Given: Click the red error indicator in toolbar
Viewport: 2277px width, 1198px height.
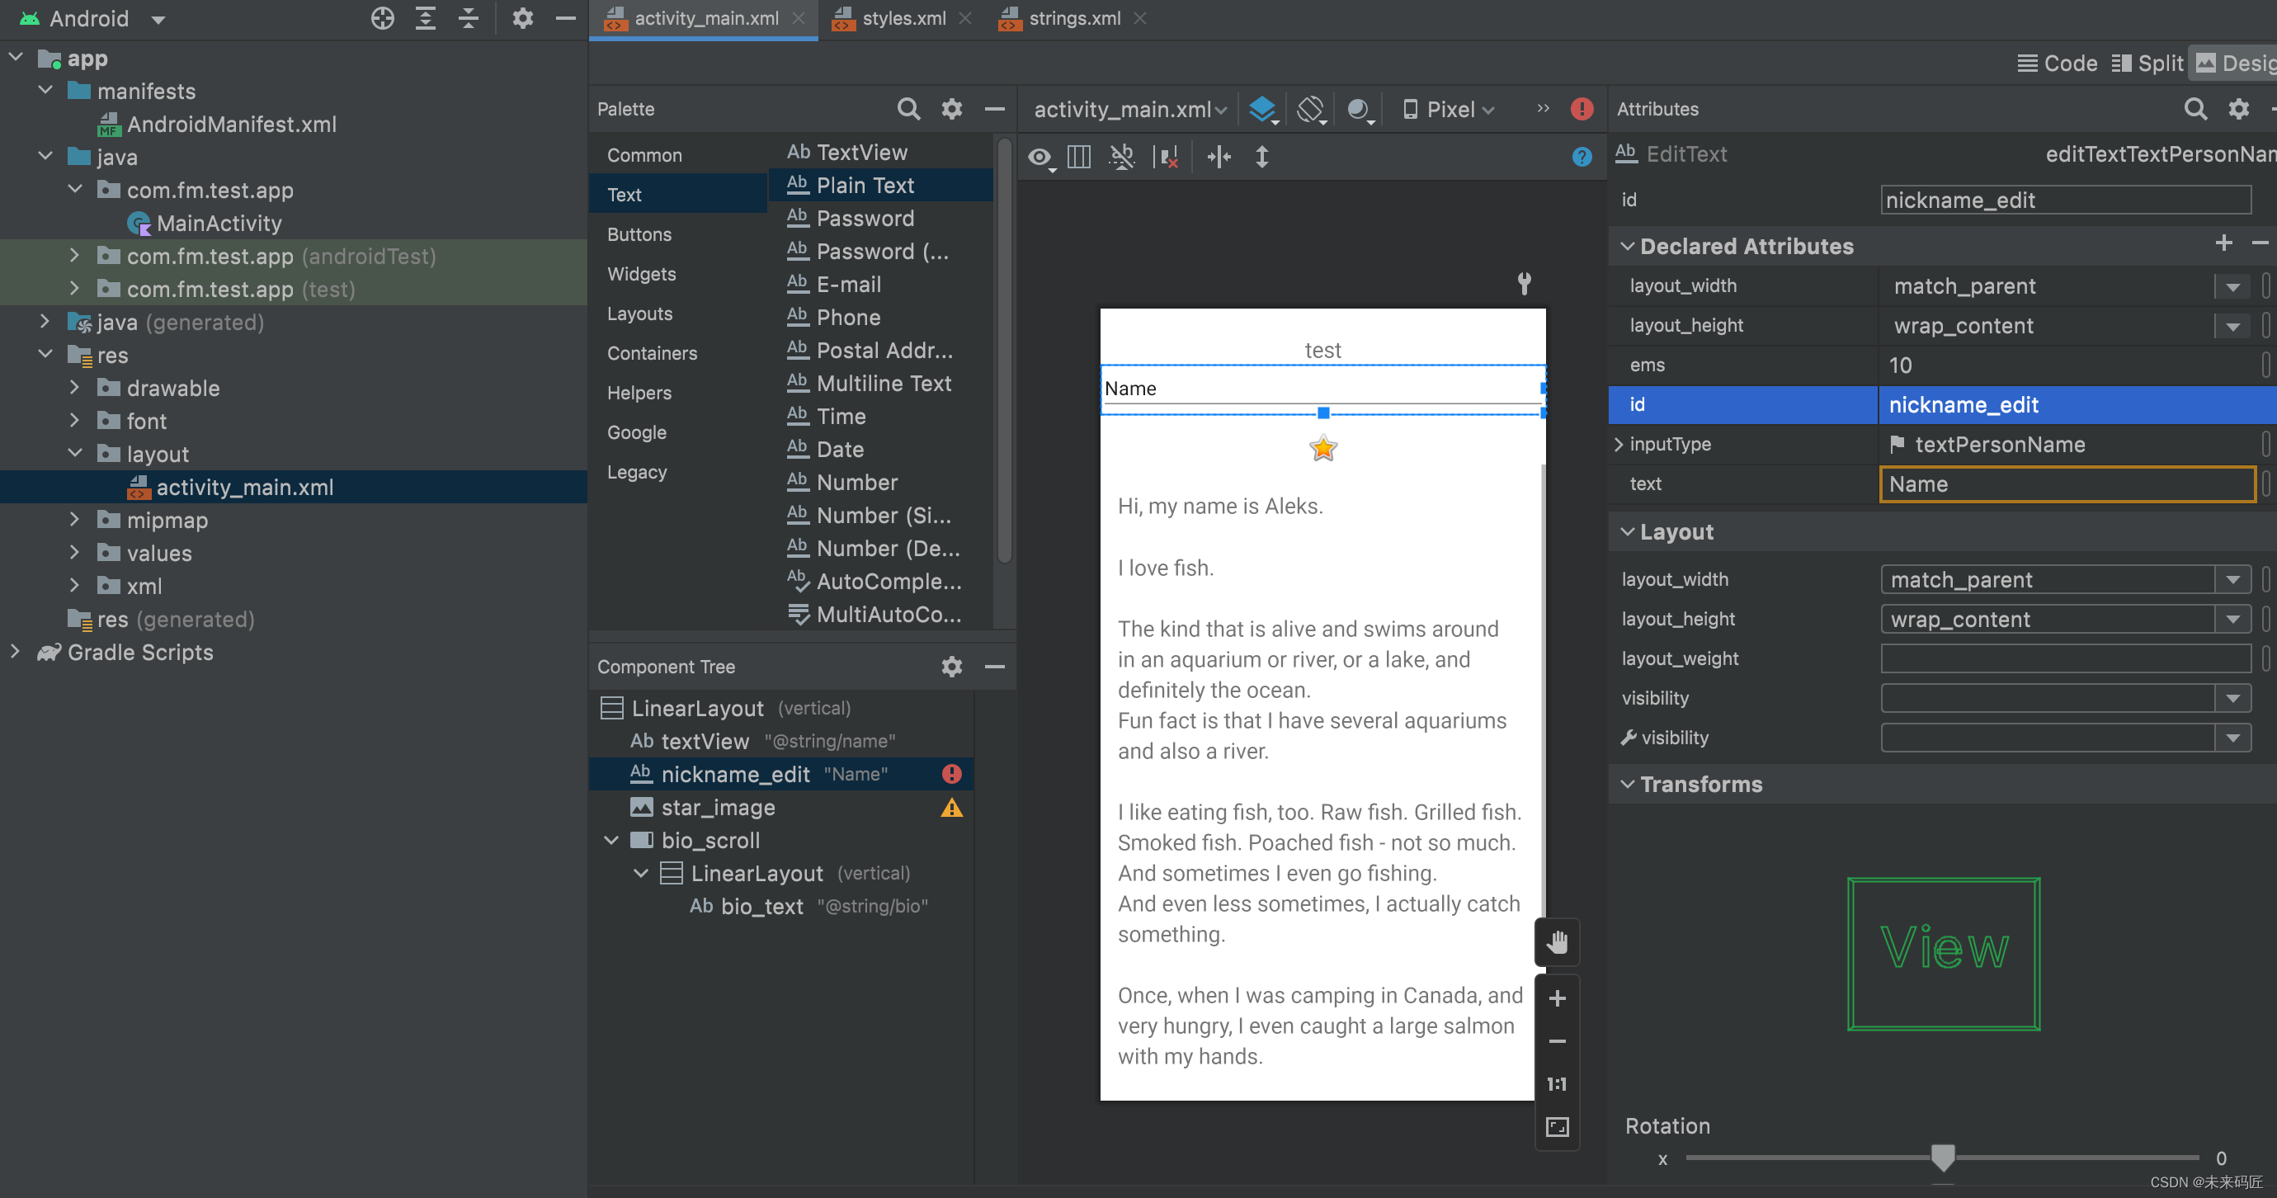Looking at the screenshot, I should point(1582,109).
